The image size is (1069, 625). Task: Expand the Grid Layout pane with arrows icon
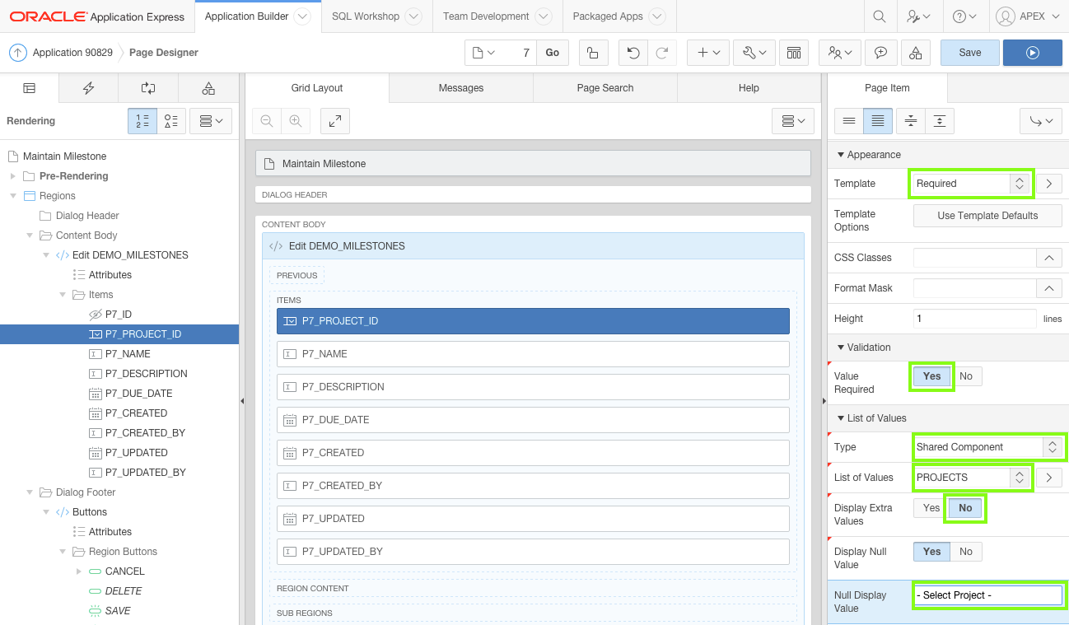tap(335, 121)
